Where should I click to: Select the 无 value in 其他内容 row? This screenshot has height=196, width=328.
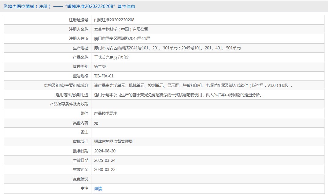point(96,123)
